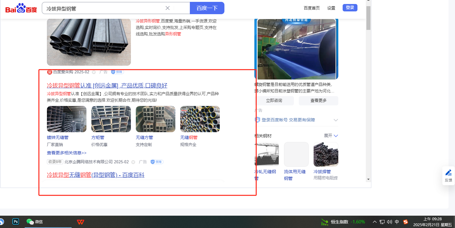Open 设置 in the top bar
455x228 pixels.
pyautogui.click(x=331, y=8)
